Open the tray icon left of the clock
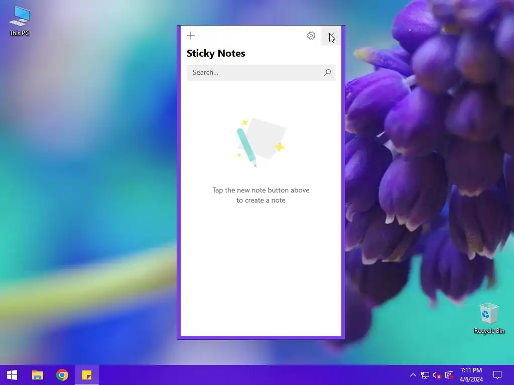This screenshot has width=514, height=385. [x=449, y=375]
